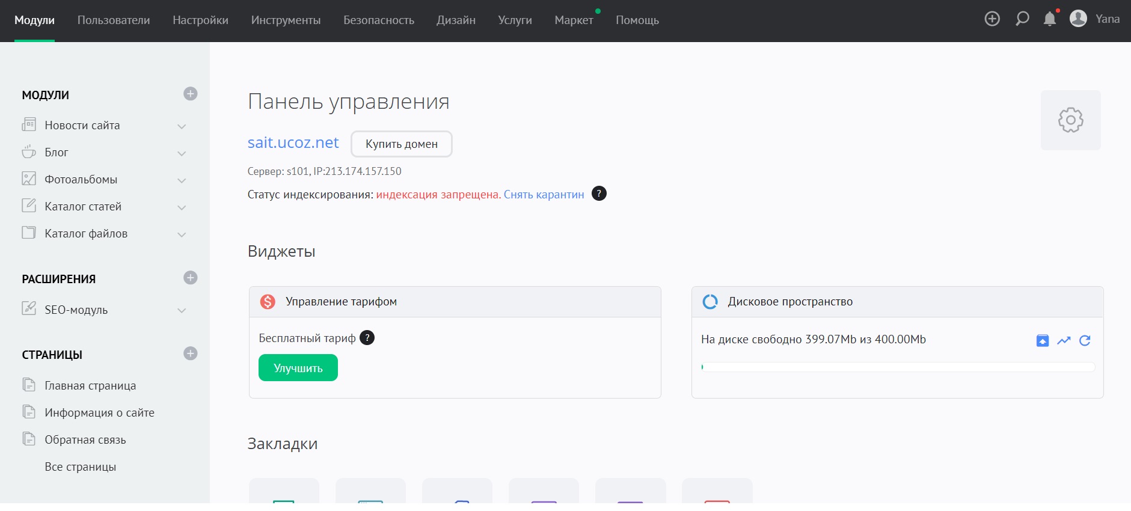Click the notifications bell icon
This screenshot has height=511, width=1131.
point(1050,19)
